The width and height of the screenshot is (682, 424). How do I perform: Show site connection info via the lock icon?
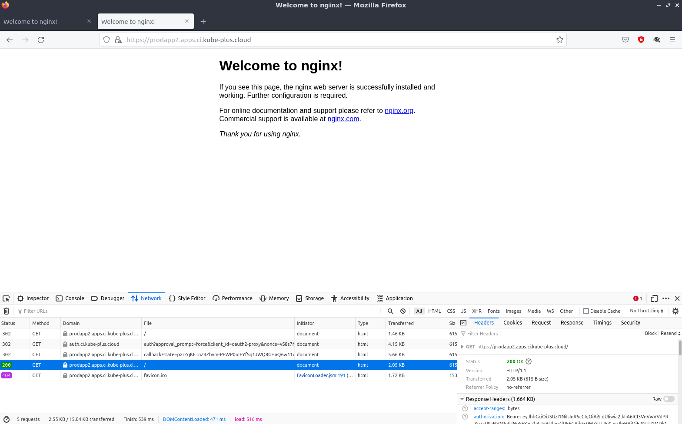click(118, 40)
